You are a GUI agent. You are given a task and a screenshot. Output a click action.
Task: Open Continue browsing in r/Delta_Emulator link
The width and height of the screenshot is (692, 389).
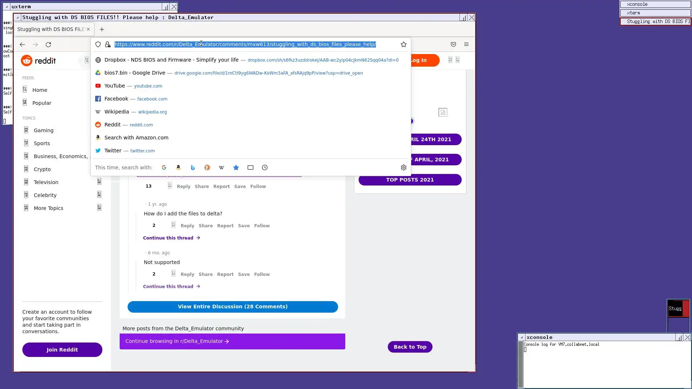click(x=177, y=341)
